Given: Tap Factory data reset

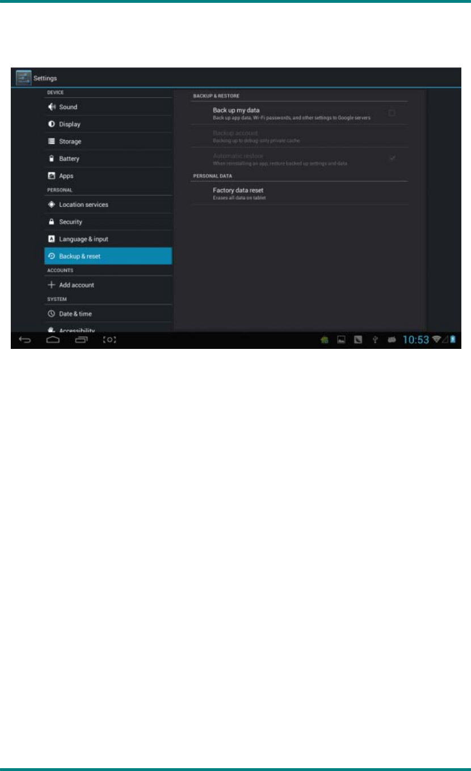Looking at the screenshot, I should pyautogui.click(x=300, y=193).
